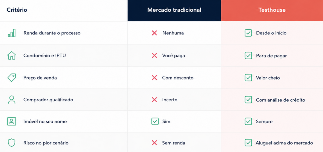Click the Critério header label
323x152 pixels.
pyautogui.click(x=17, y=10)
